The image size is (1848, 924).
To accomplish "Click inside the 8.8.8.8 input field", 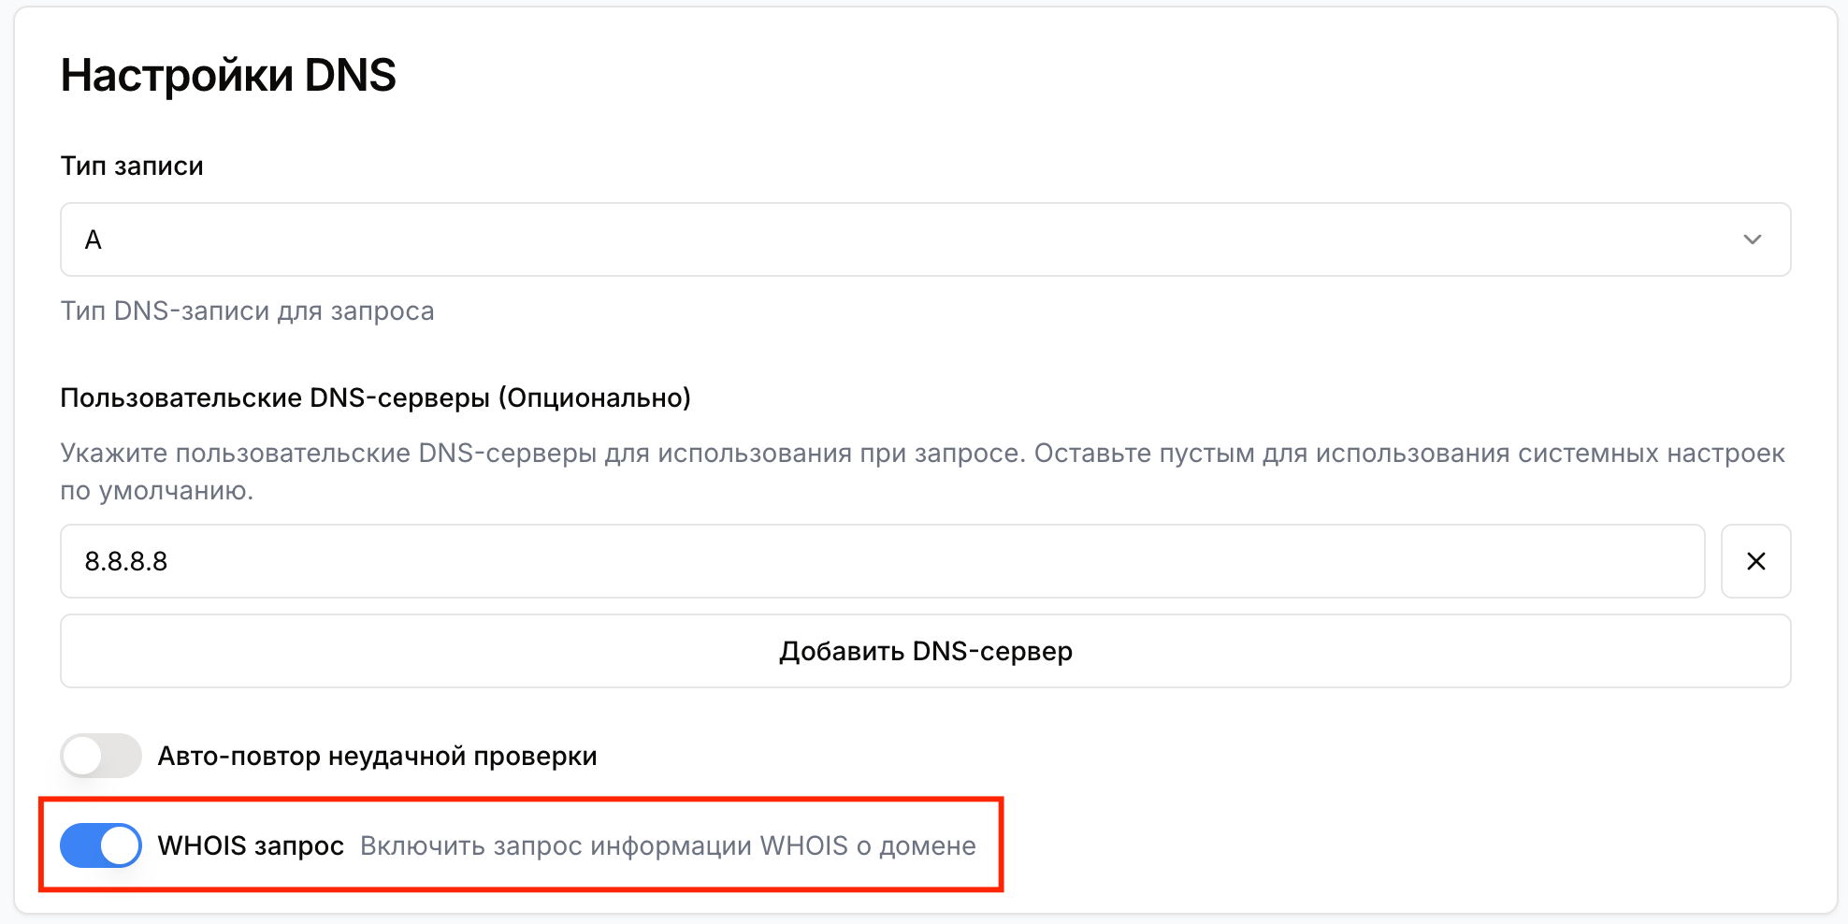I will [468, 561].
